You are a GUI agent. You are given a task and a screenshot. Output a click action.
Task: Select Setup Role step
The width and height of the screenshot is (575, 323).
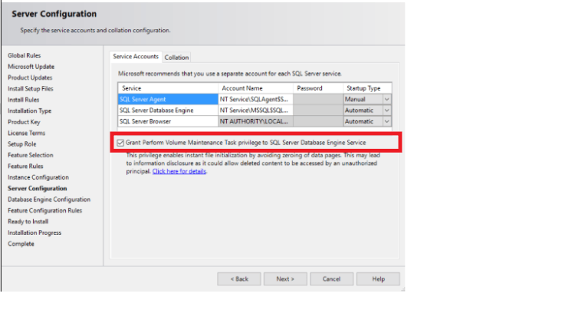click(x=22, y=144)
